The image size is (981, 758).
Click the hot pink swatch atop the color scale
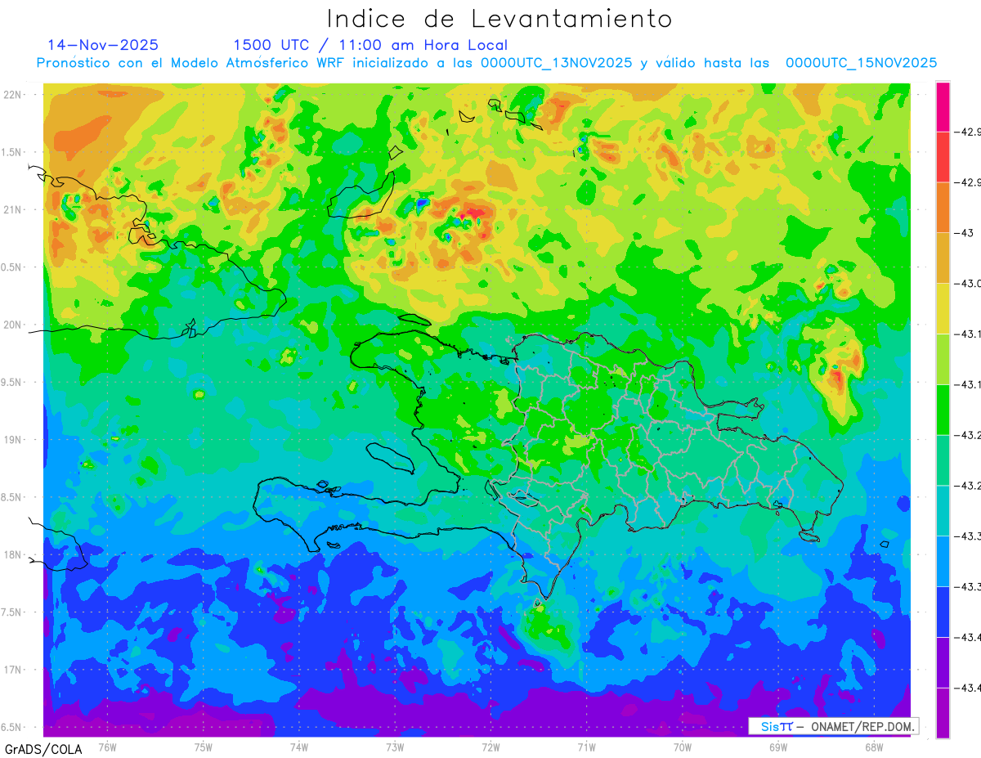point(943,106)
